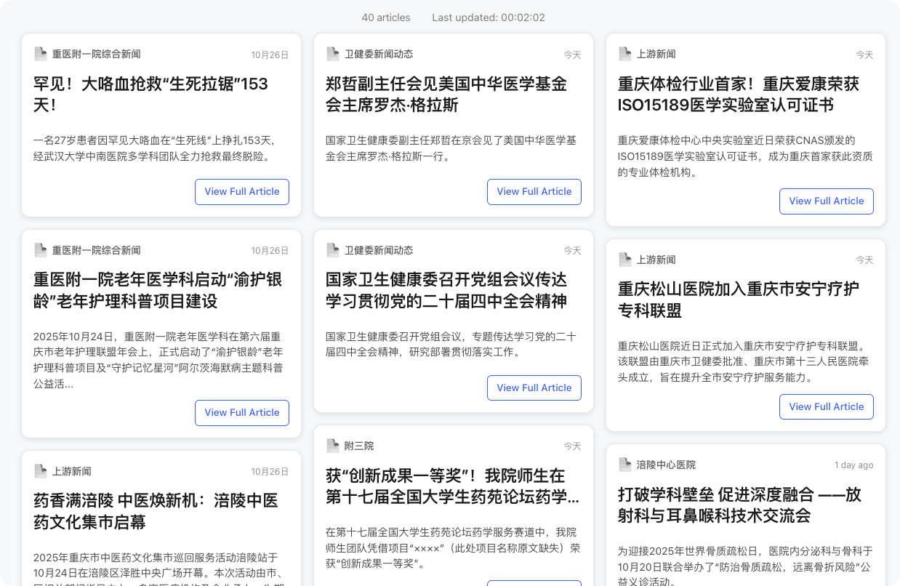Image resolution: width=900 pixels, height=586 pixels.
Task: Open the 药香满涪陵 中医焕新机 headline
Action: pos(156,511)
